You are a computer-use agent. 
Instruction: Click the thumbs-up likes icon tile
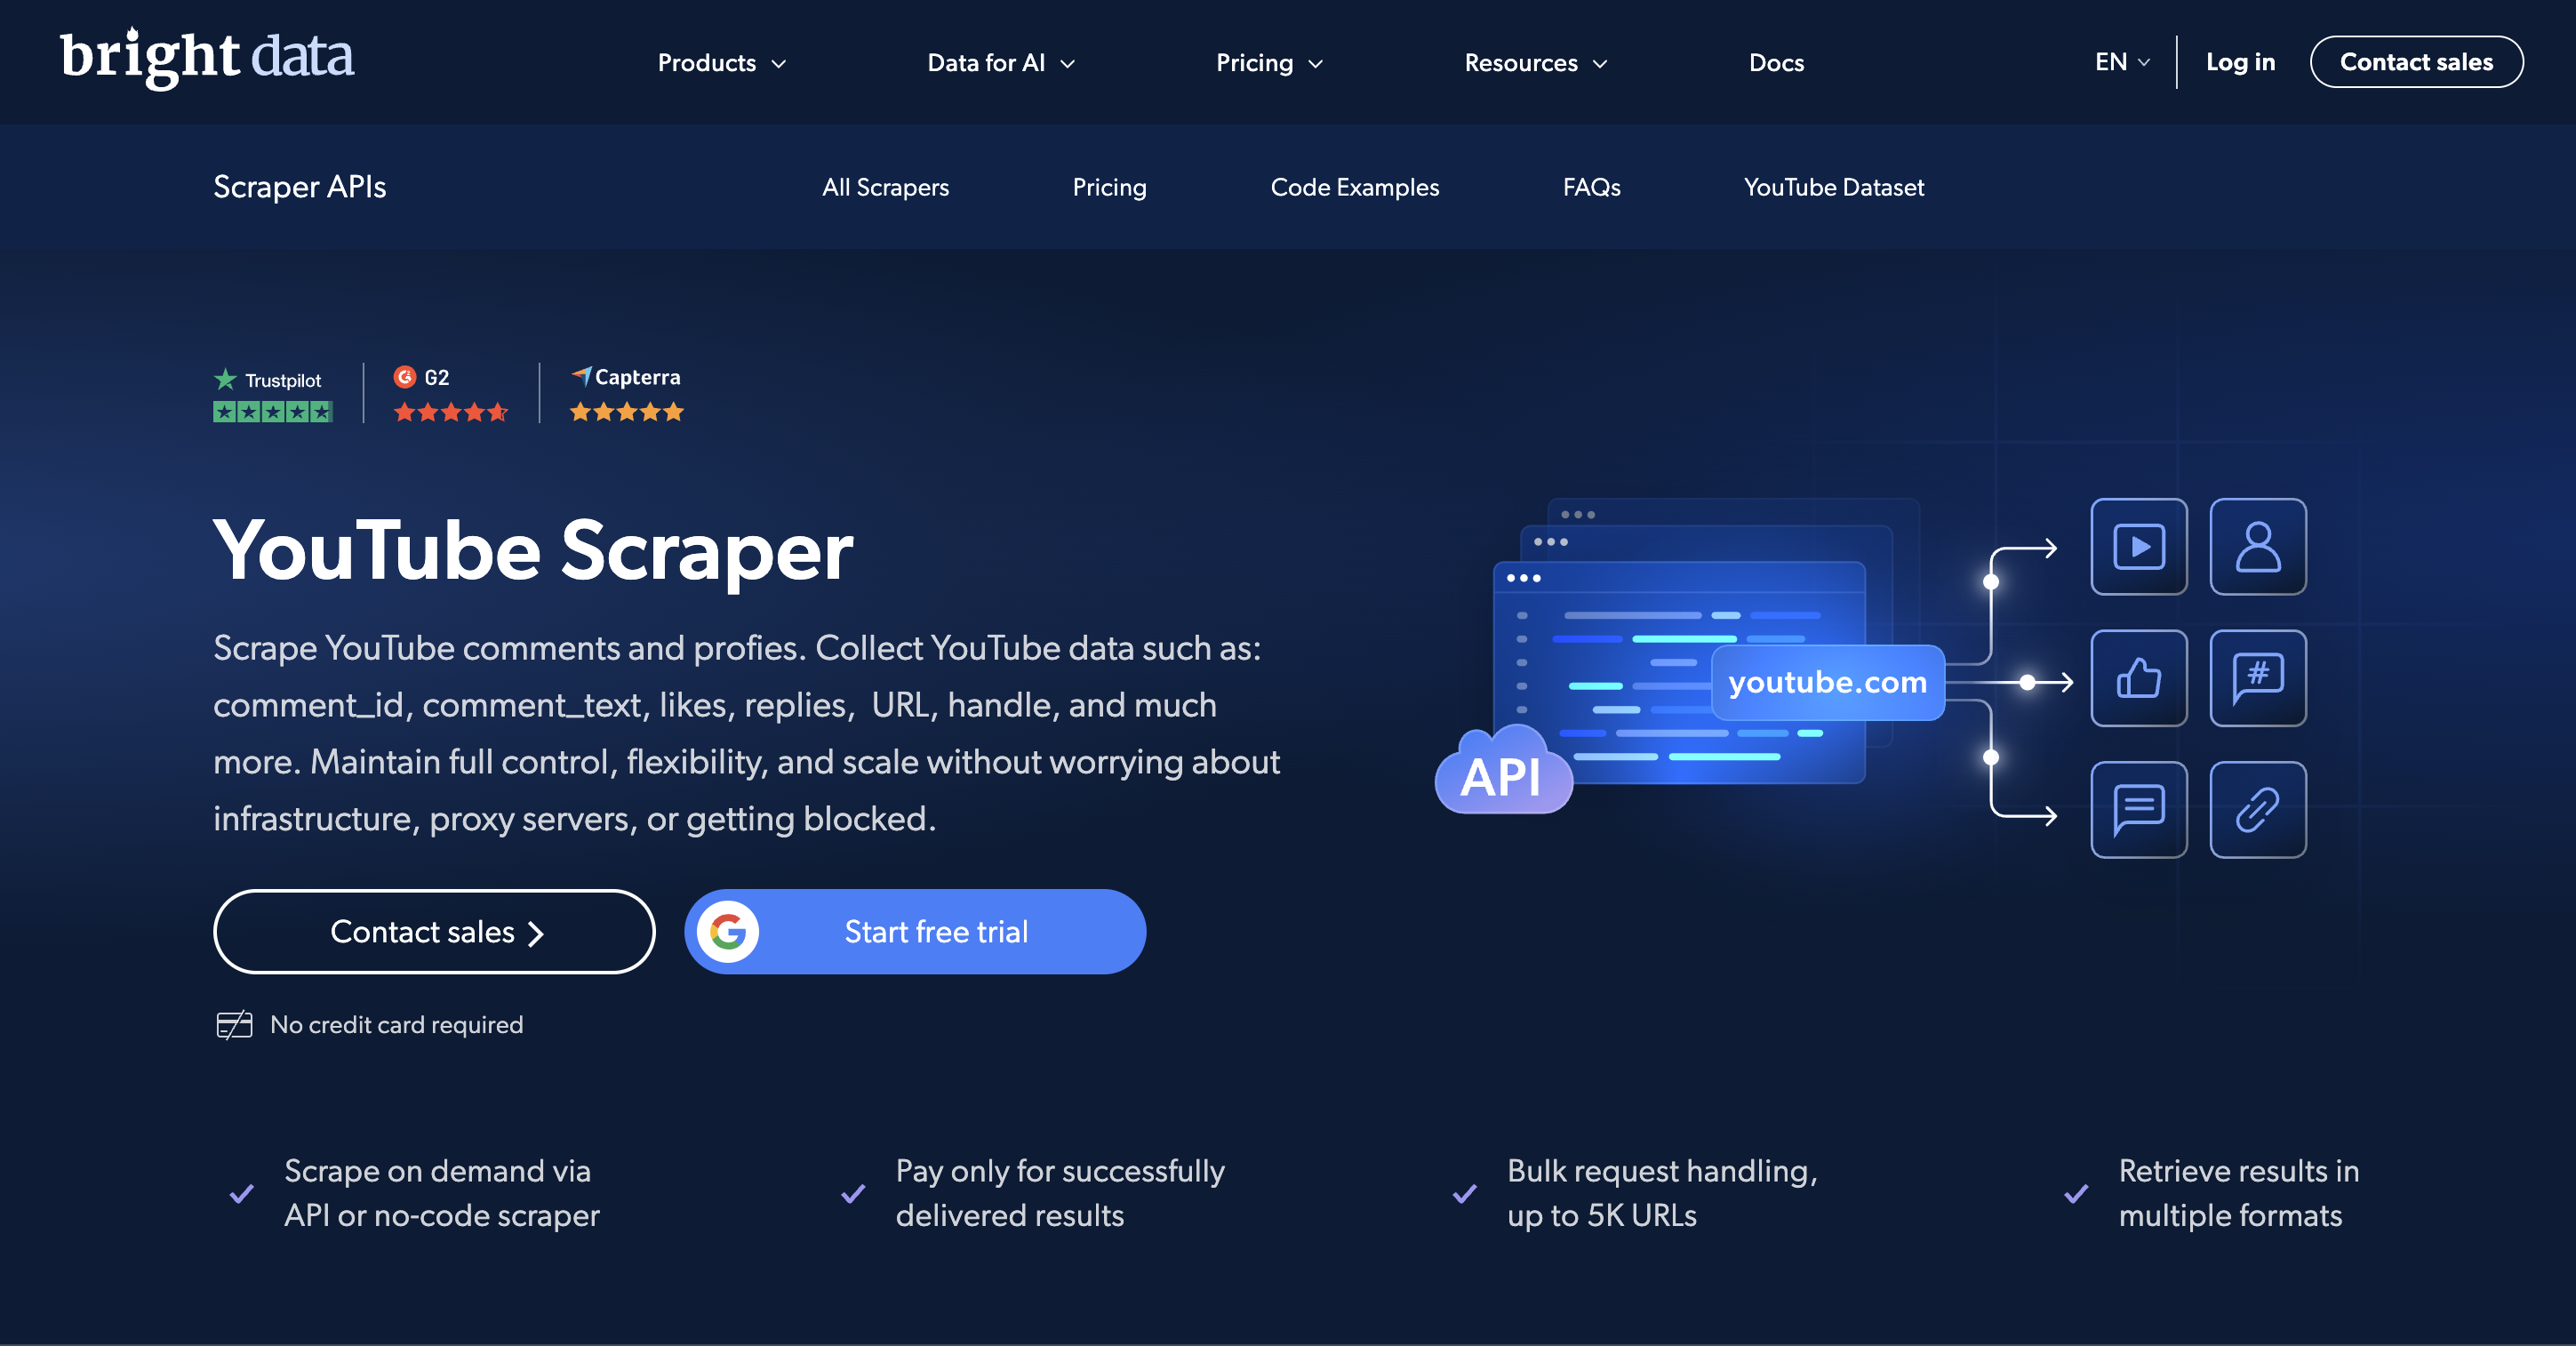click(2138, 678)
